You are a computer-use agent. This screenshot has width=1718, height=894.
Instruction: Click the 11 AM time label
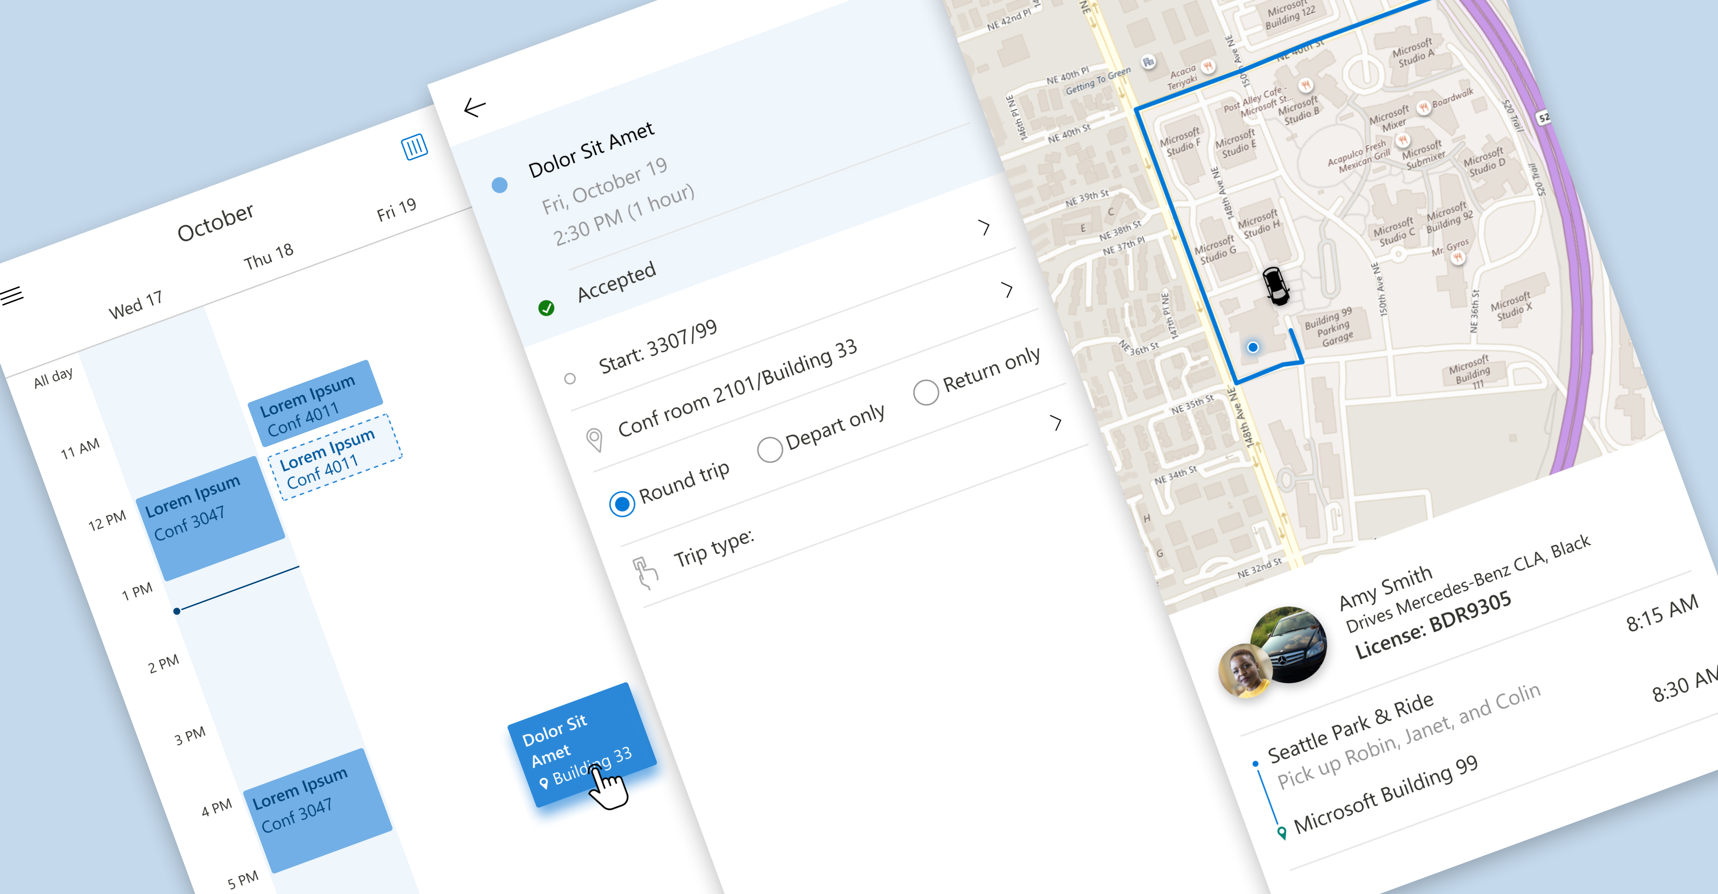point(80,449)
